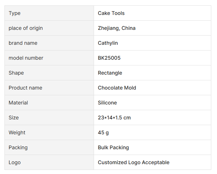This screenshot has width=217, height=174.
Task: Click the 'model number' label
Action: (26, 58)
